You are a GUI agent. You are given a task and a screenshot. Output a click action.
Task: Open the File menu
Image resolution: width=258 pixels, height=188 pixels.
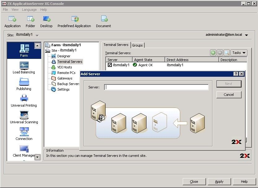[6, 10]
